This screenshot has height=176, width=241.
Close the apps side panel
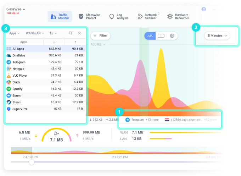tap(79, 33)
